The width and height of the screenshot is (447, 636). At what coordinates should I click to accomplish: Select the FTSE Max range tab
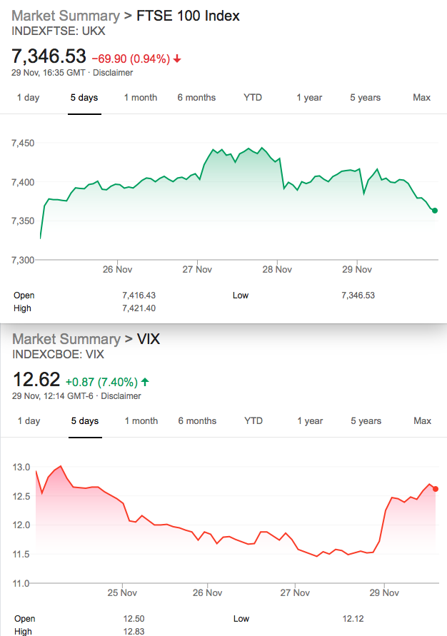point(421,98)
